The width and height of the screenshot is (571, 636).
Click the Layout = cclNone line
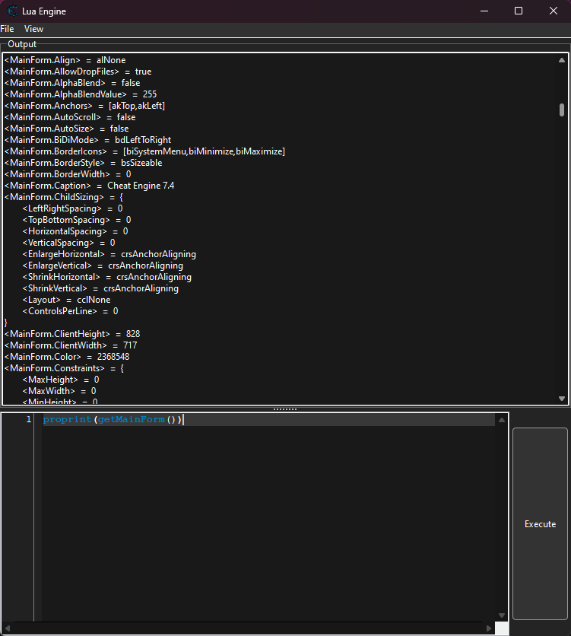click(66, 299)
